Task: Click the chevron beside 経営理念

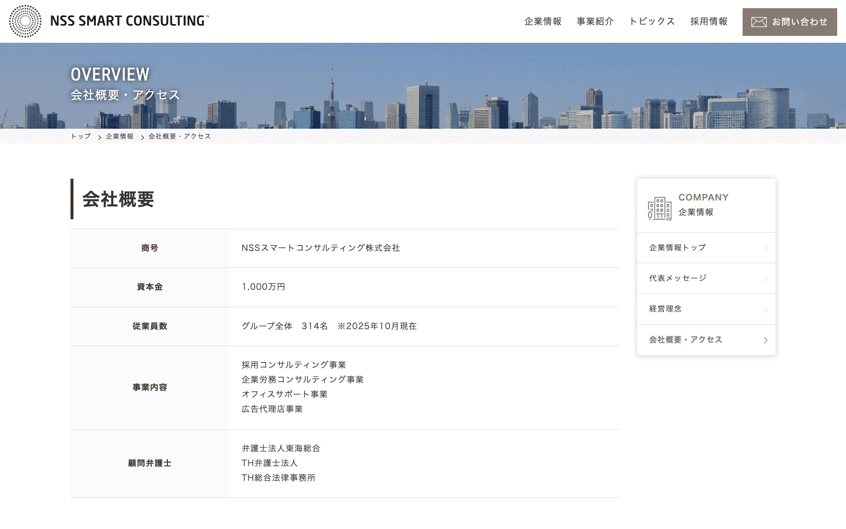Action: coord(766,310)
